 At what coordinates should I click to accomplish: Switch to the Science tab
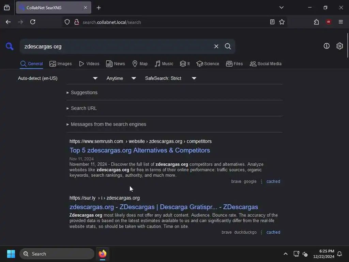[208, 64]
